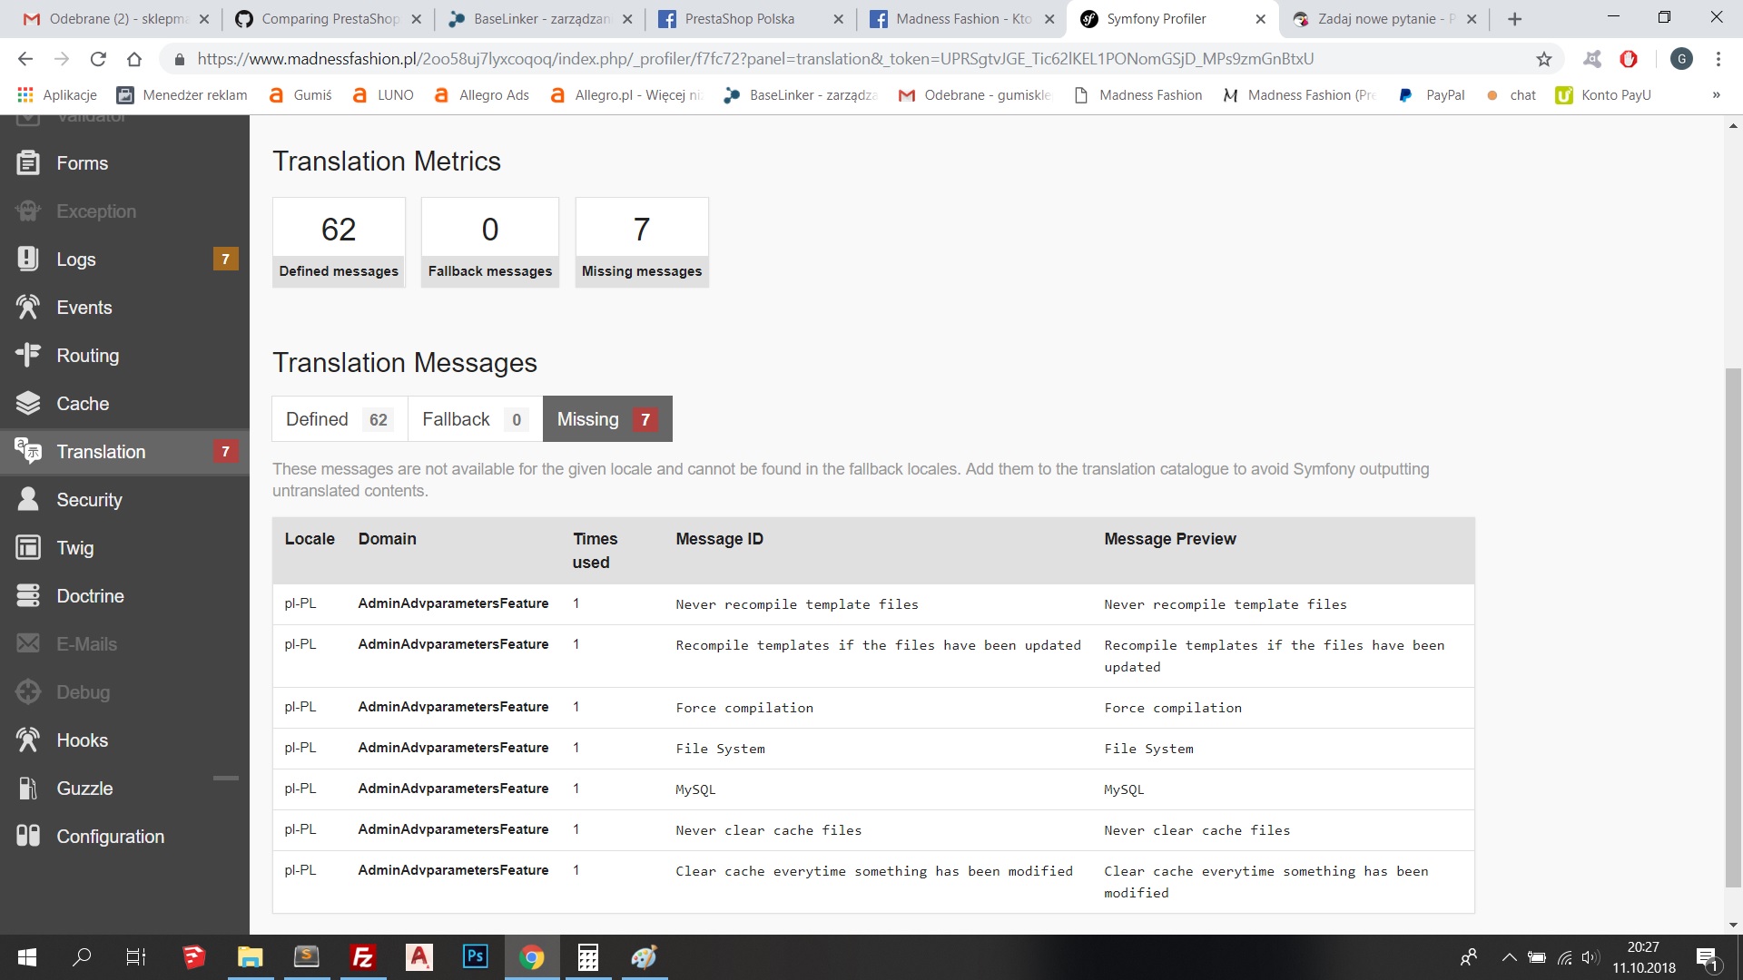Open the Doctrine database panel
Viewport: 1743px width, 980px height.
(90, 596)
